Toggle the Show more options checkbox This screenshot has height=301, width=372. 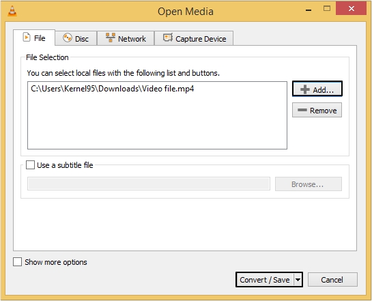point(17,262)
